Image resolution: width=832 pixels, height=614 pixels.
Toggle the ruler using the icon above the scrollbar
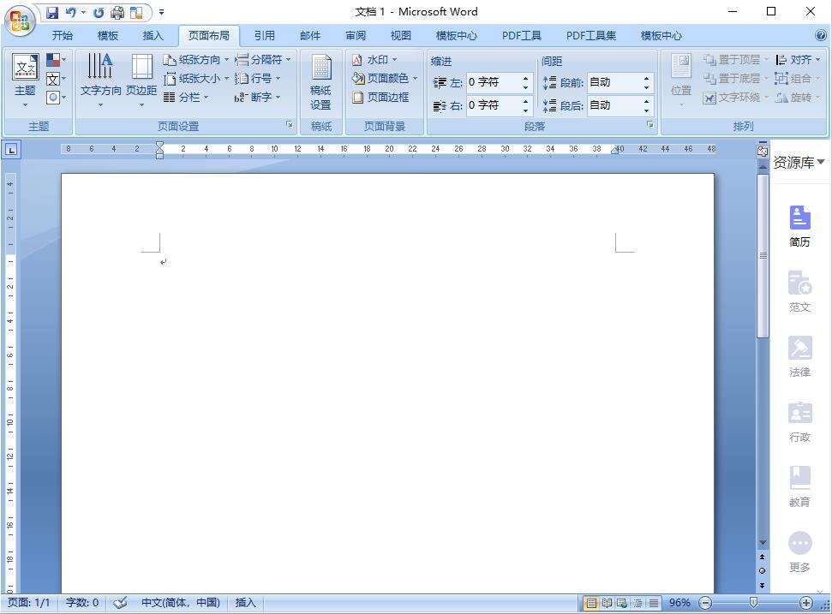tap(763, 151)
